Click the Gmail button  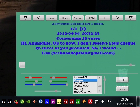(52, 18)
